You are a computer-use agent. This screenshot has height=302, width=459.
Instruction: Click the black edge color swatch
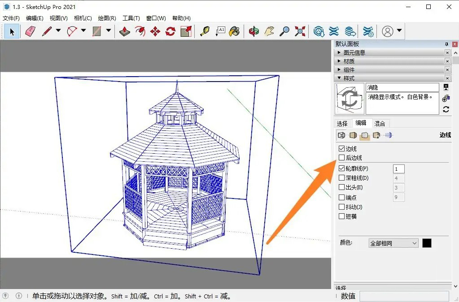point(427,243)
